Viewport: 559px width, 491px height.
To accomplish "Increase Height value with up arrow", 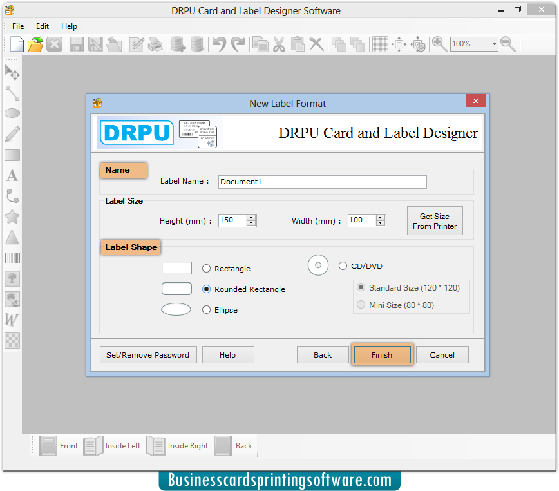I will coord(251,218).
